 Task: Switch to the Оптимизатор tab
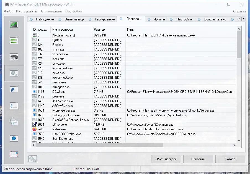click(x=71, y=19)
